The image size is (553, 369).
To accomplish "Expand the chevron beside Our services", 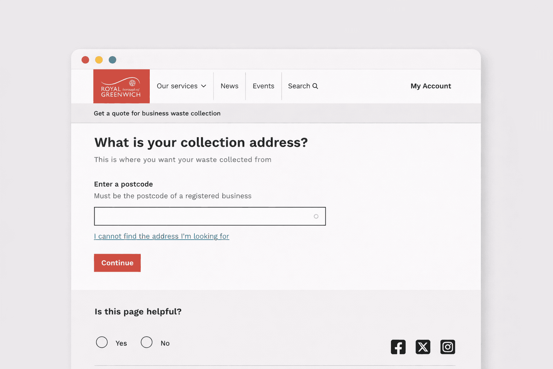I will pyautogui.click(x=204, y=86).
